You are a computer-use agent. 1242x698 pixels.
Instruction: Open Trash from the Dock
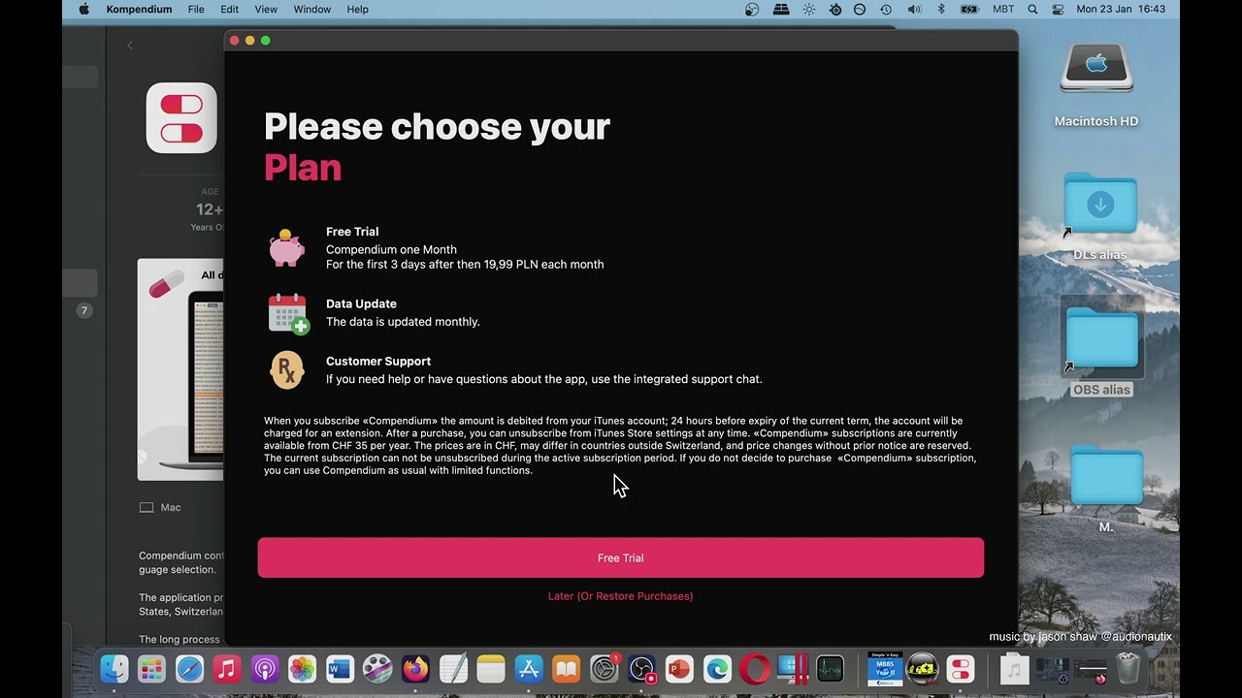(1128, 669)
